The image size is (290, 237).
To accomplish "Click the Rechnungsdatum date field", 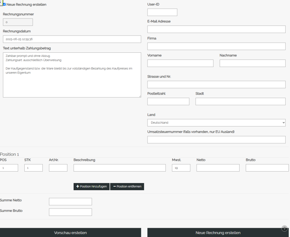I will pos(72,39).
